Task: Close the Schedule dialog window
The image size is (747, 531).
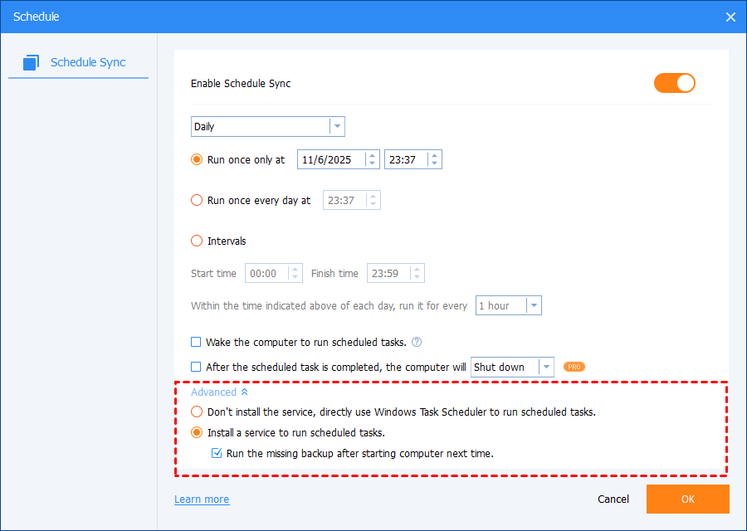Action: (730, 17)
